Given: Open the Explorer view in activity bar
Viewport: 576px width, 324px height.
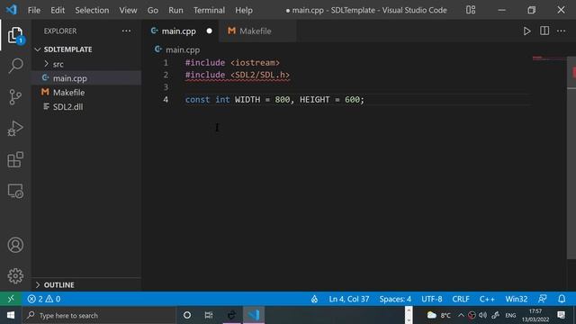Looking at the screenshot, I should tap(15, 35).
